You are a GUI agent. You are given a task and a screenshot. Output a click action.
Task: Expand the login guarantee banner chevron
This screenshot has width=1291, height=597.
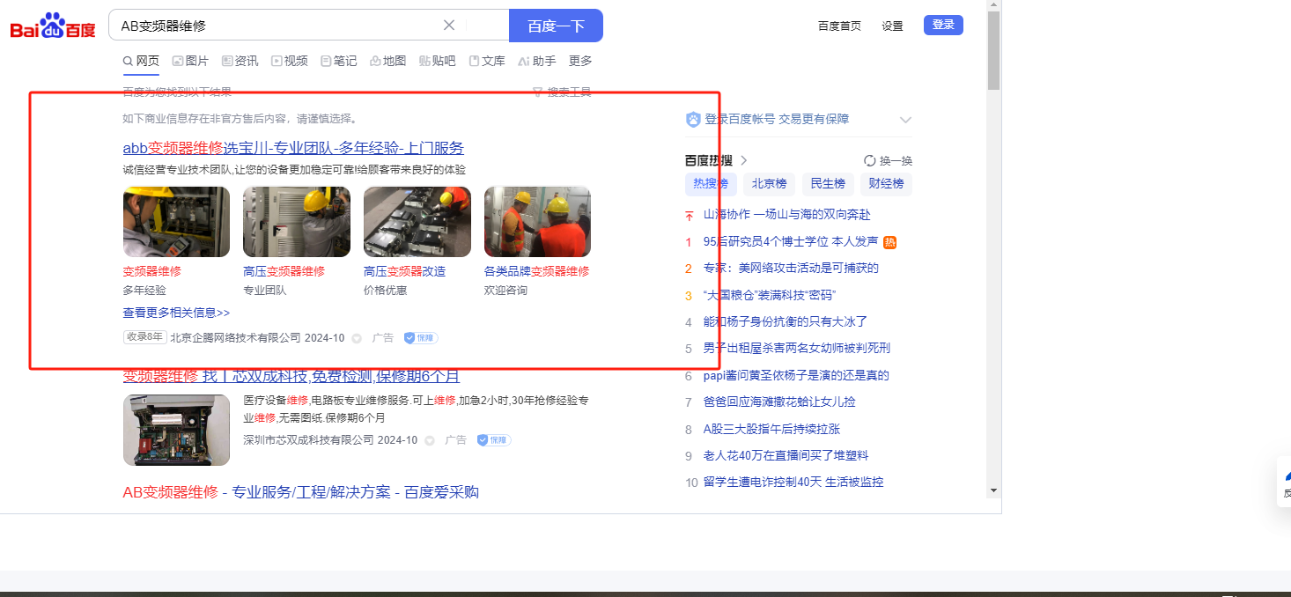pyautogui.click(x=905, y=120)
